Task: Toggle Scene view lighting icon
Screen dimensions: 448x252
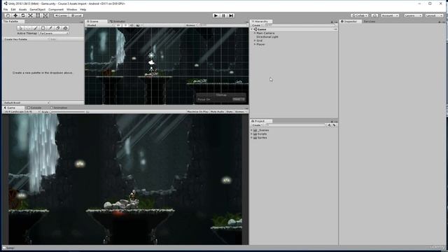Action: coord(125,25)
